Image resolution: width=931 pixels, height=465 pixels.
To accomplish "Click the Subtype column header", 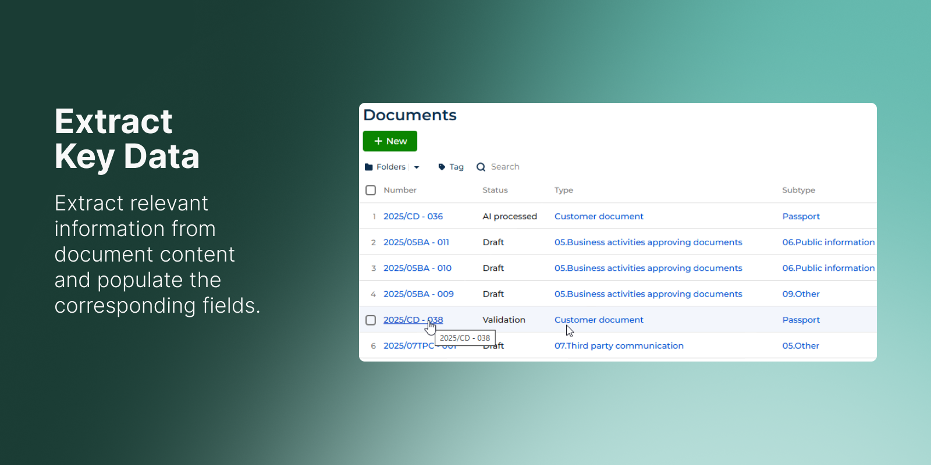I will click(x=798, y=190).
